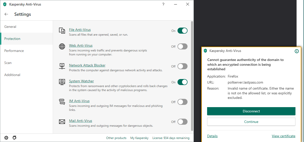The width and height of the screenshot is (304, 142).
Task: Open the Network Attack Blocker link
Action: click(x=87, y=65)
